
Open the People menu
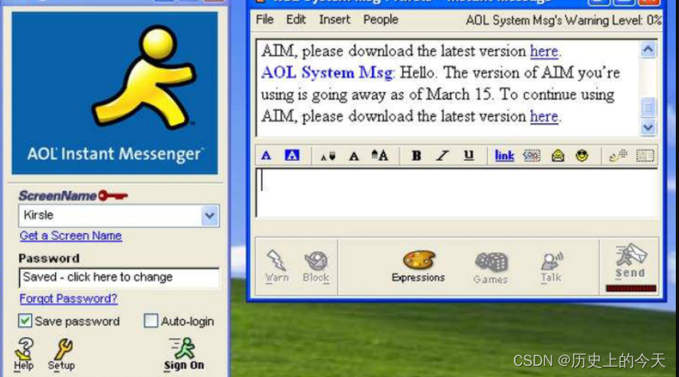(381, 19)
